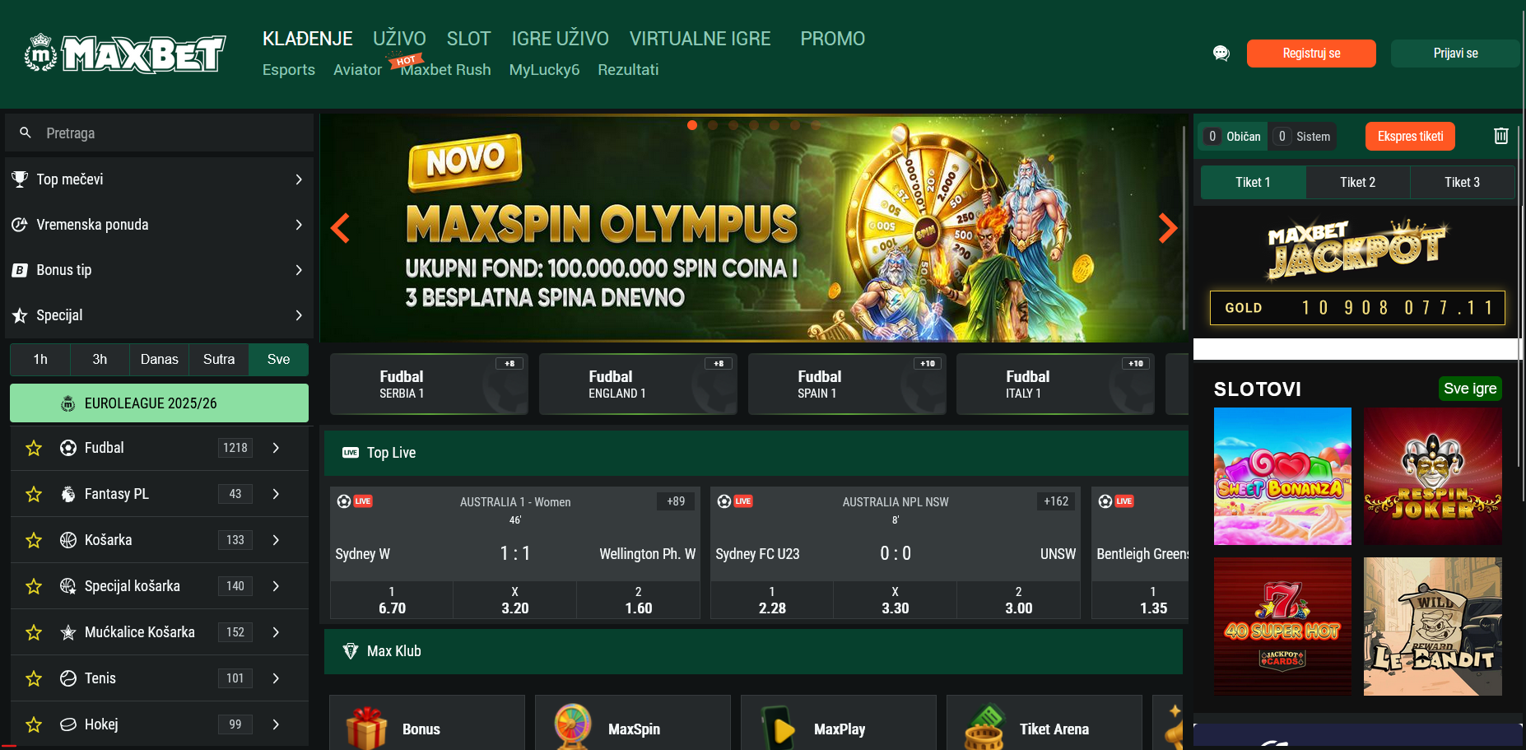Image resolution: width=1526 pixels, height=750 pixels.
Task: Expand the Vremenska ponuda chevron
Action: tap(299, 225)
